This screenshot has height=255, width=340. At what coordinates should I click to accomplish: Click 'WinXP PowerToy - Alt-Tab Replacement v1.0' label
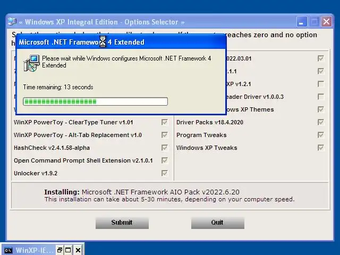pos(78,135)
